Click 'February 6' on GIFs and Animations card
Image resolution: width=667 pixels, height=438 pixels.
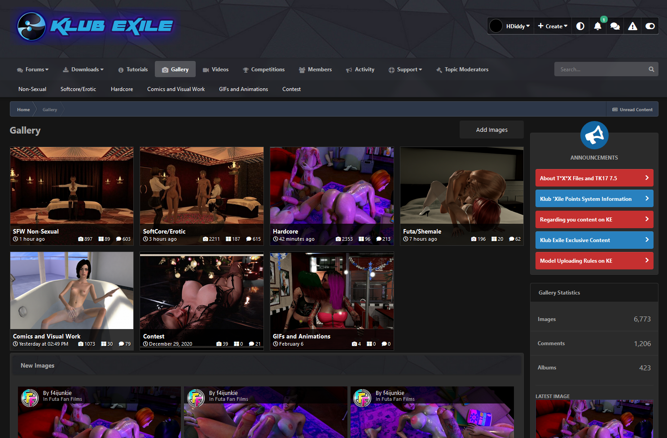tap(288, 344)
